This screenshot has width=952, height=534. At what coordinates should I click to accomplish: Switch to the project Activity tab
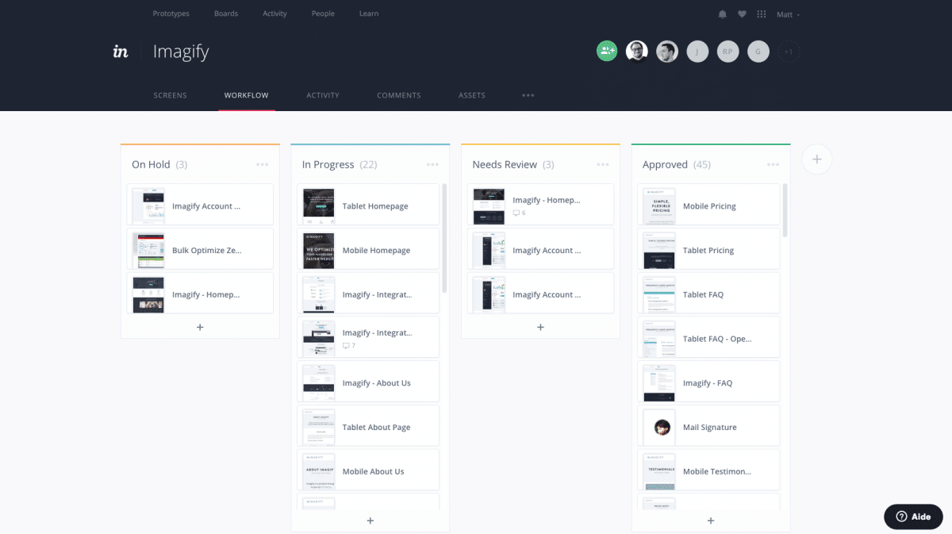pyautogui.click(x=323, y=95)
